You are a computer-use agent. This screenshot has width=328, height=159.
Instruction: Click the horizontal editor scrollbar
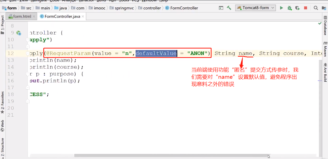pos(171,155)
